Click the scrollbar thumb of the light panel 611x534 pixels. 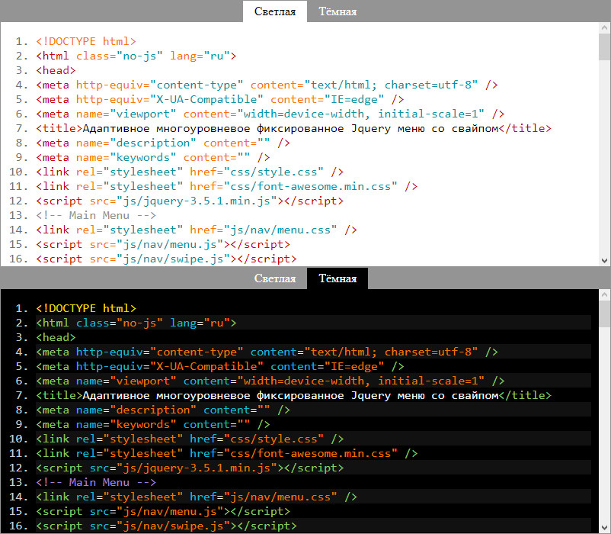[604, 47]
